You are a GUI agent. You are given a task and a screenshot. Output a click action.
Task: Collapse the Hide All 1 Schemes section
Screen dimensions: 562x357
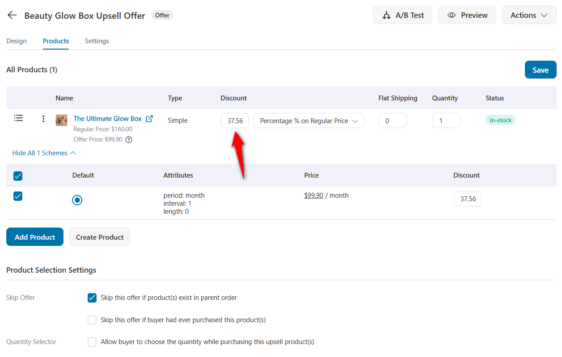pyautogui.click(x=44, y=153)
